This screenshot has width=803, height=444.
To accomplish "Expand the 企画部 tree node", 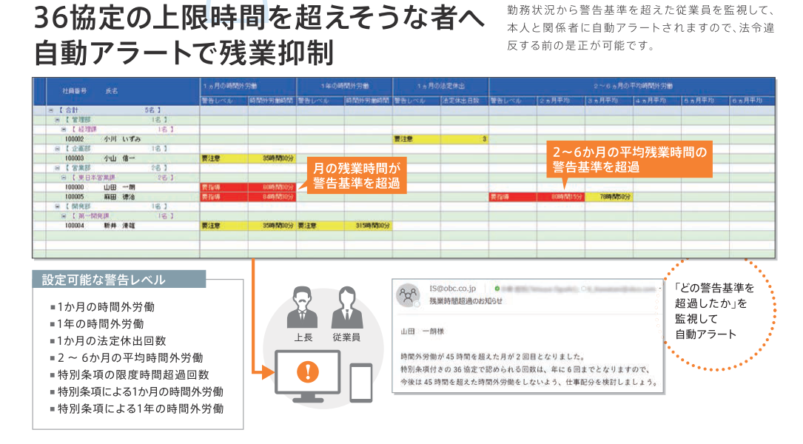I will tap(57, 148).
